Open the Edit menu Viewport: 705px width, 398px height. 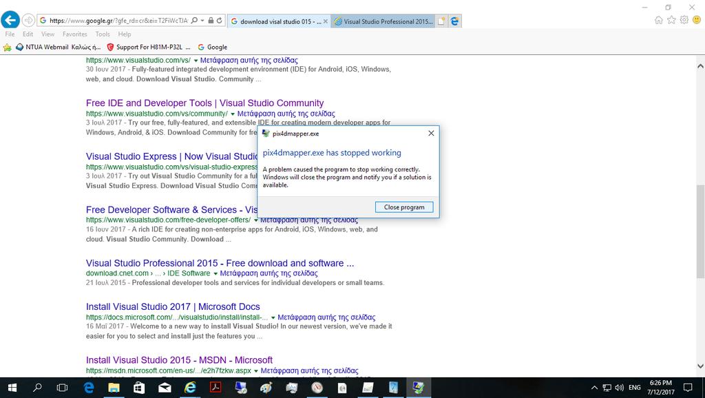[28, 34]
